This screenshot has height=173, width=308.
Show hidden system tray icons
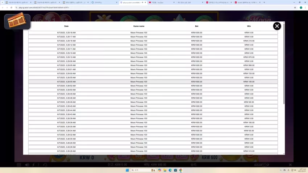(280, 170)
